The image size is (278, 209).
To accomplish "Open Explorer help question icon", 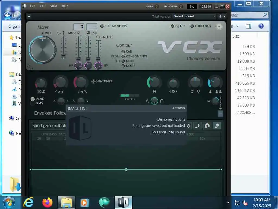I will pyautogui.click(x=261, y=26).
